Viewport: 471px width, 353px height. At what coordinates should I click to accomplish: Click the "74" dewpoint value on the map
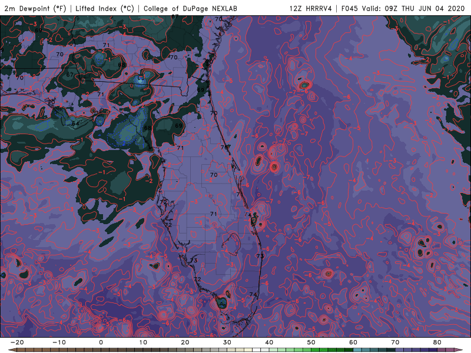pyautogui.click(x=253, y=295)
